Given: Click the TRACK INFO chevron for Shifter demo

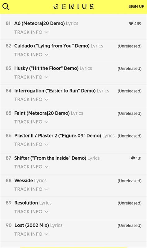Looking at the screenshot, I should pos(47,167).
